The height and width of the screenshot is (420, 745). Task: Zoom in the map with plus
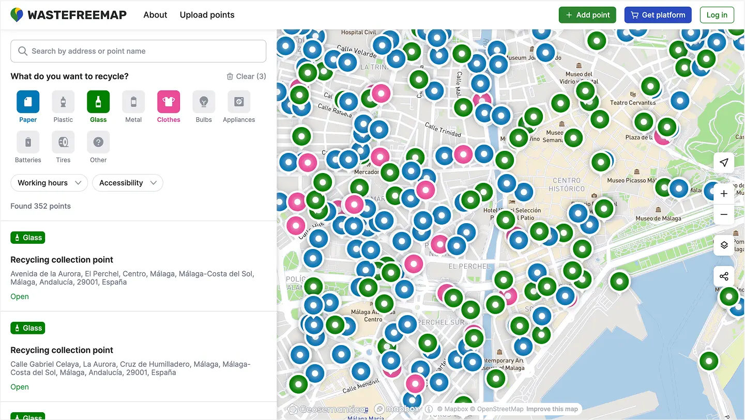click(724, 194)
